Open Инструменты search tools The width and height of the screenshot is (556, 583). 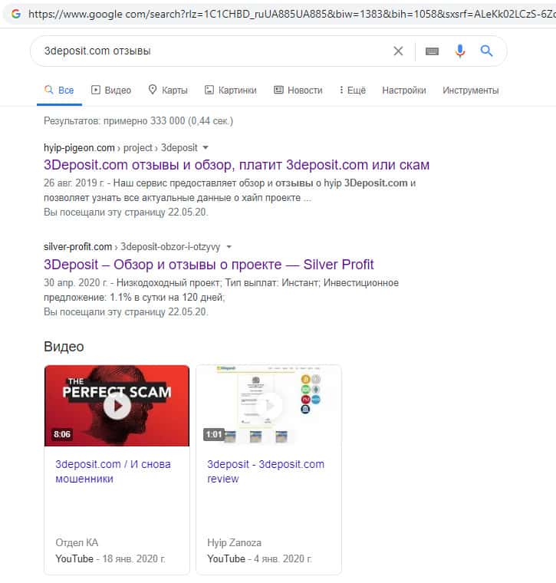point(471,91)
